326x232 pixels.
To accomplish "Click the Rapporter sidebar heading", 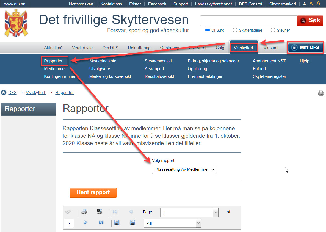I will pos(28,109).
